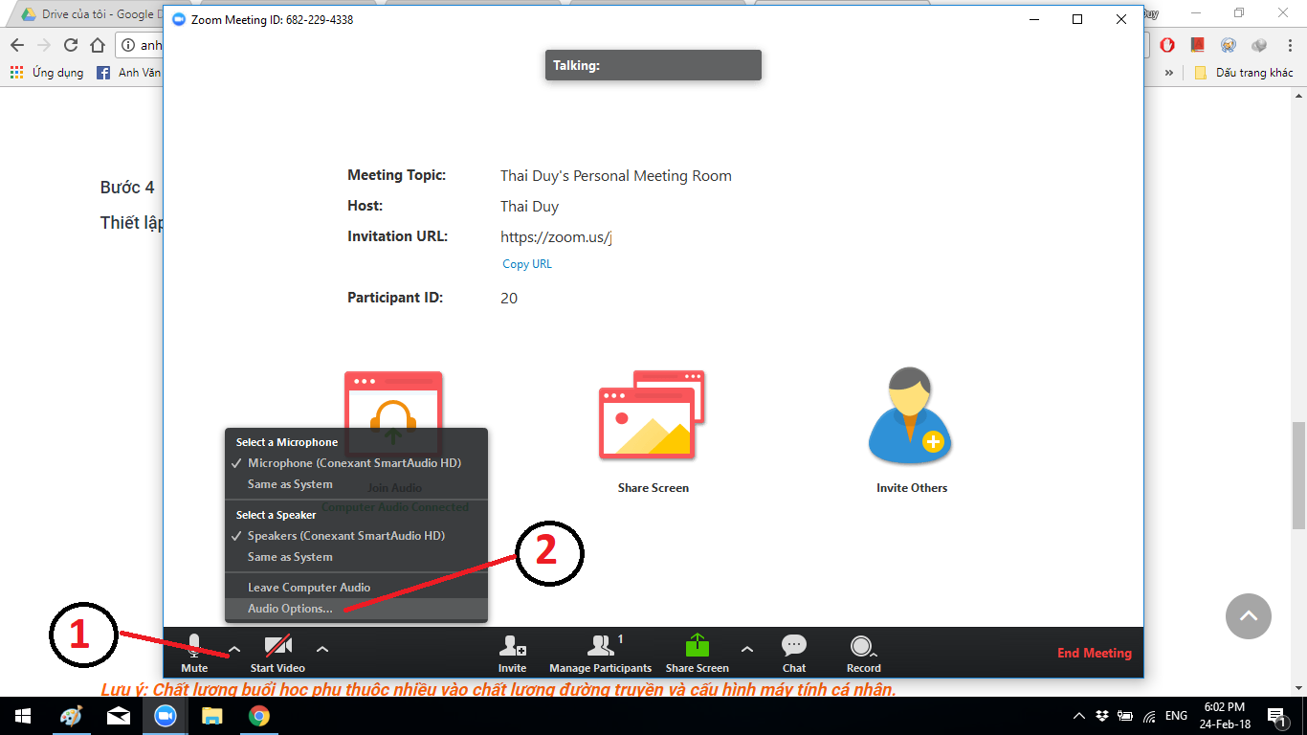Click meeting topic Thai Duy's Personal Meeting Room

(616, 176)
